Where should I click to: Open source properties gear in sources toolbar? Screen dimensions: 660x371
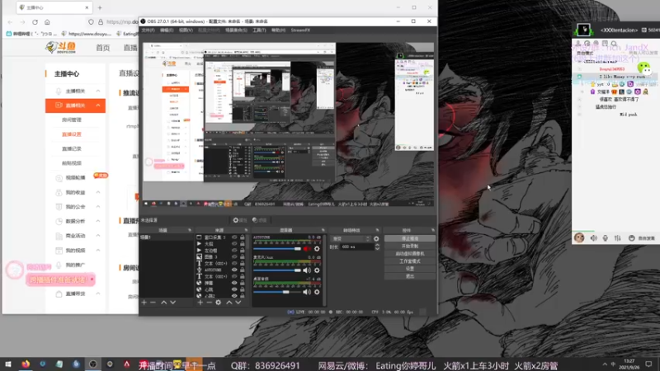pos(218,303)
